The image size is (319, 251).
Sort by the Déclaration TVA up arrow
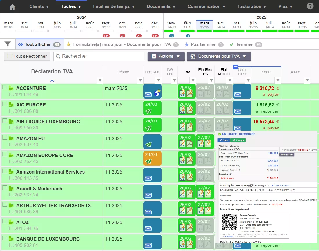52,81
